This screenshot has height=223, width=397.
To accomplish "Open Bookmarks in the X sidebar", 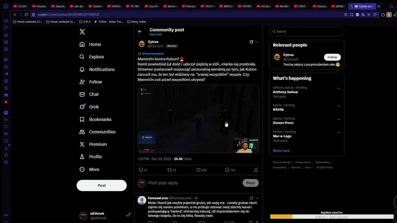I will coord(96,119).
